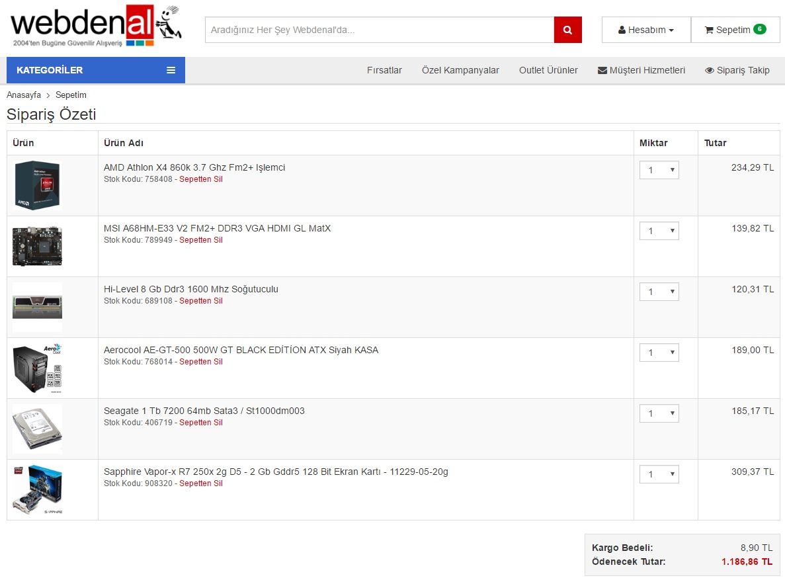
Task: Click the Ürün Adı column header
Action: [x=124, y=144]
